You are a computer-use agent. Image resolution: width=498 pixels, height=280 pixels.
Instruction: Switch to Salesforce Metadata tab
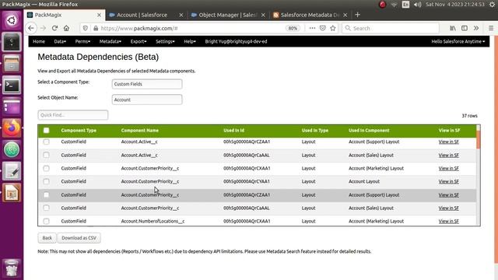310,15
